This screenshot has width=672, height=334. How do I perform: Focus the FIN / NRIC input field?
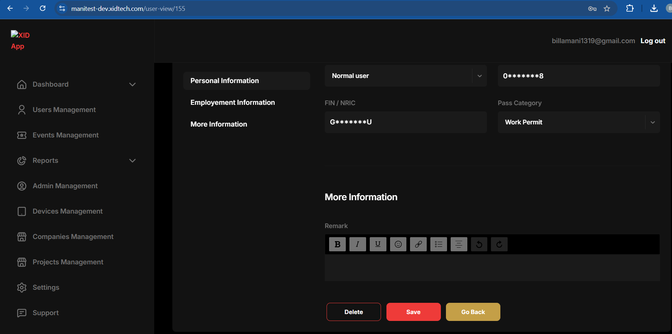(x=405, y=122)
